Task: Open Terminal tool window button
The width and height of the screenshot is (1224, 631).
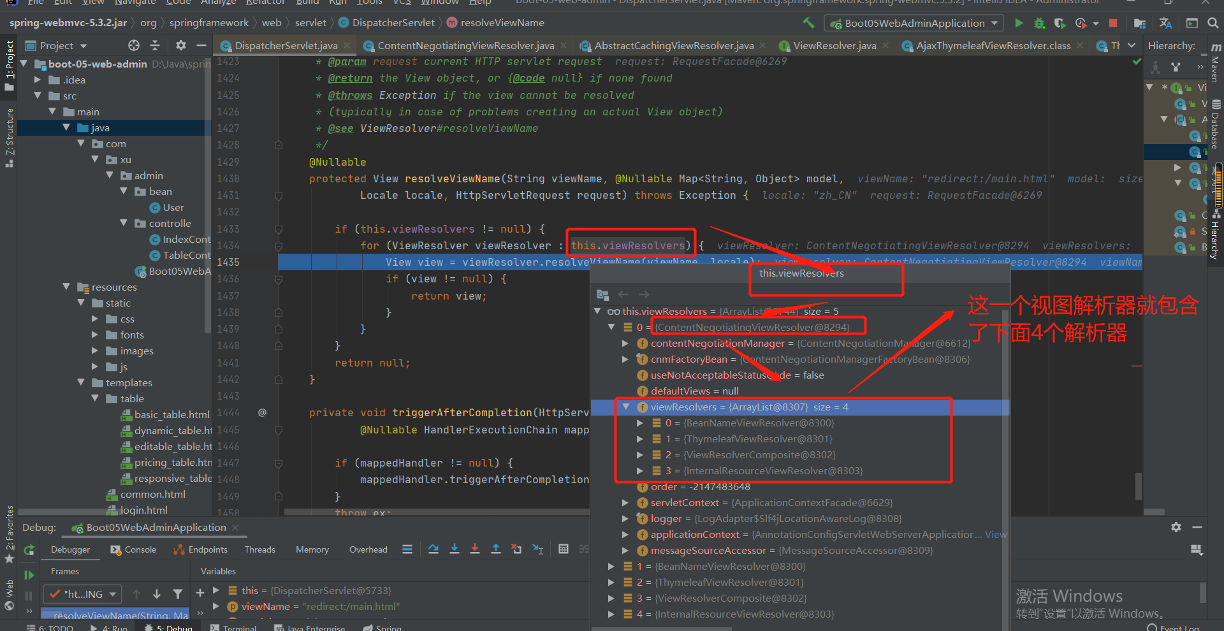Action: [233, 628]
